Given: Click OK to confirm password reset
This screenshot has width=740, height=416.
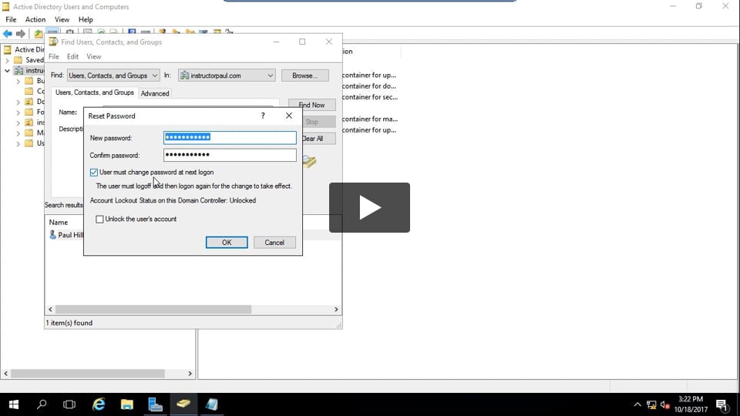Looking at the screenshot, I should 227,242.
